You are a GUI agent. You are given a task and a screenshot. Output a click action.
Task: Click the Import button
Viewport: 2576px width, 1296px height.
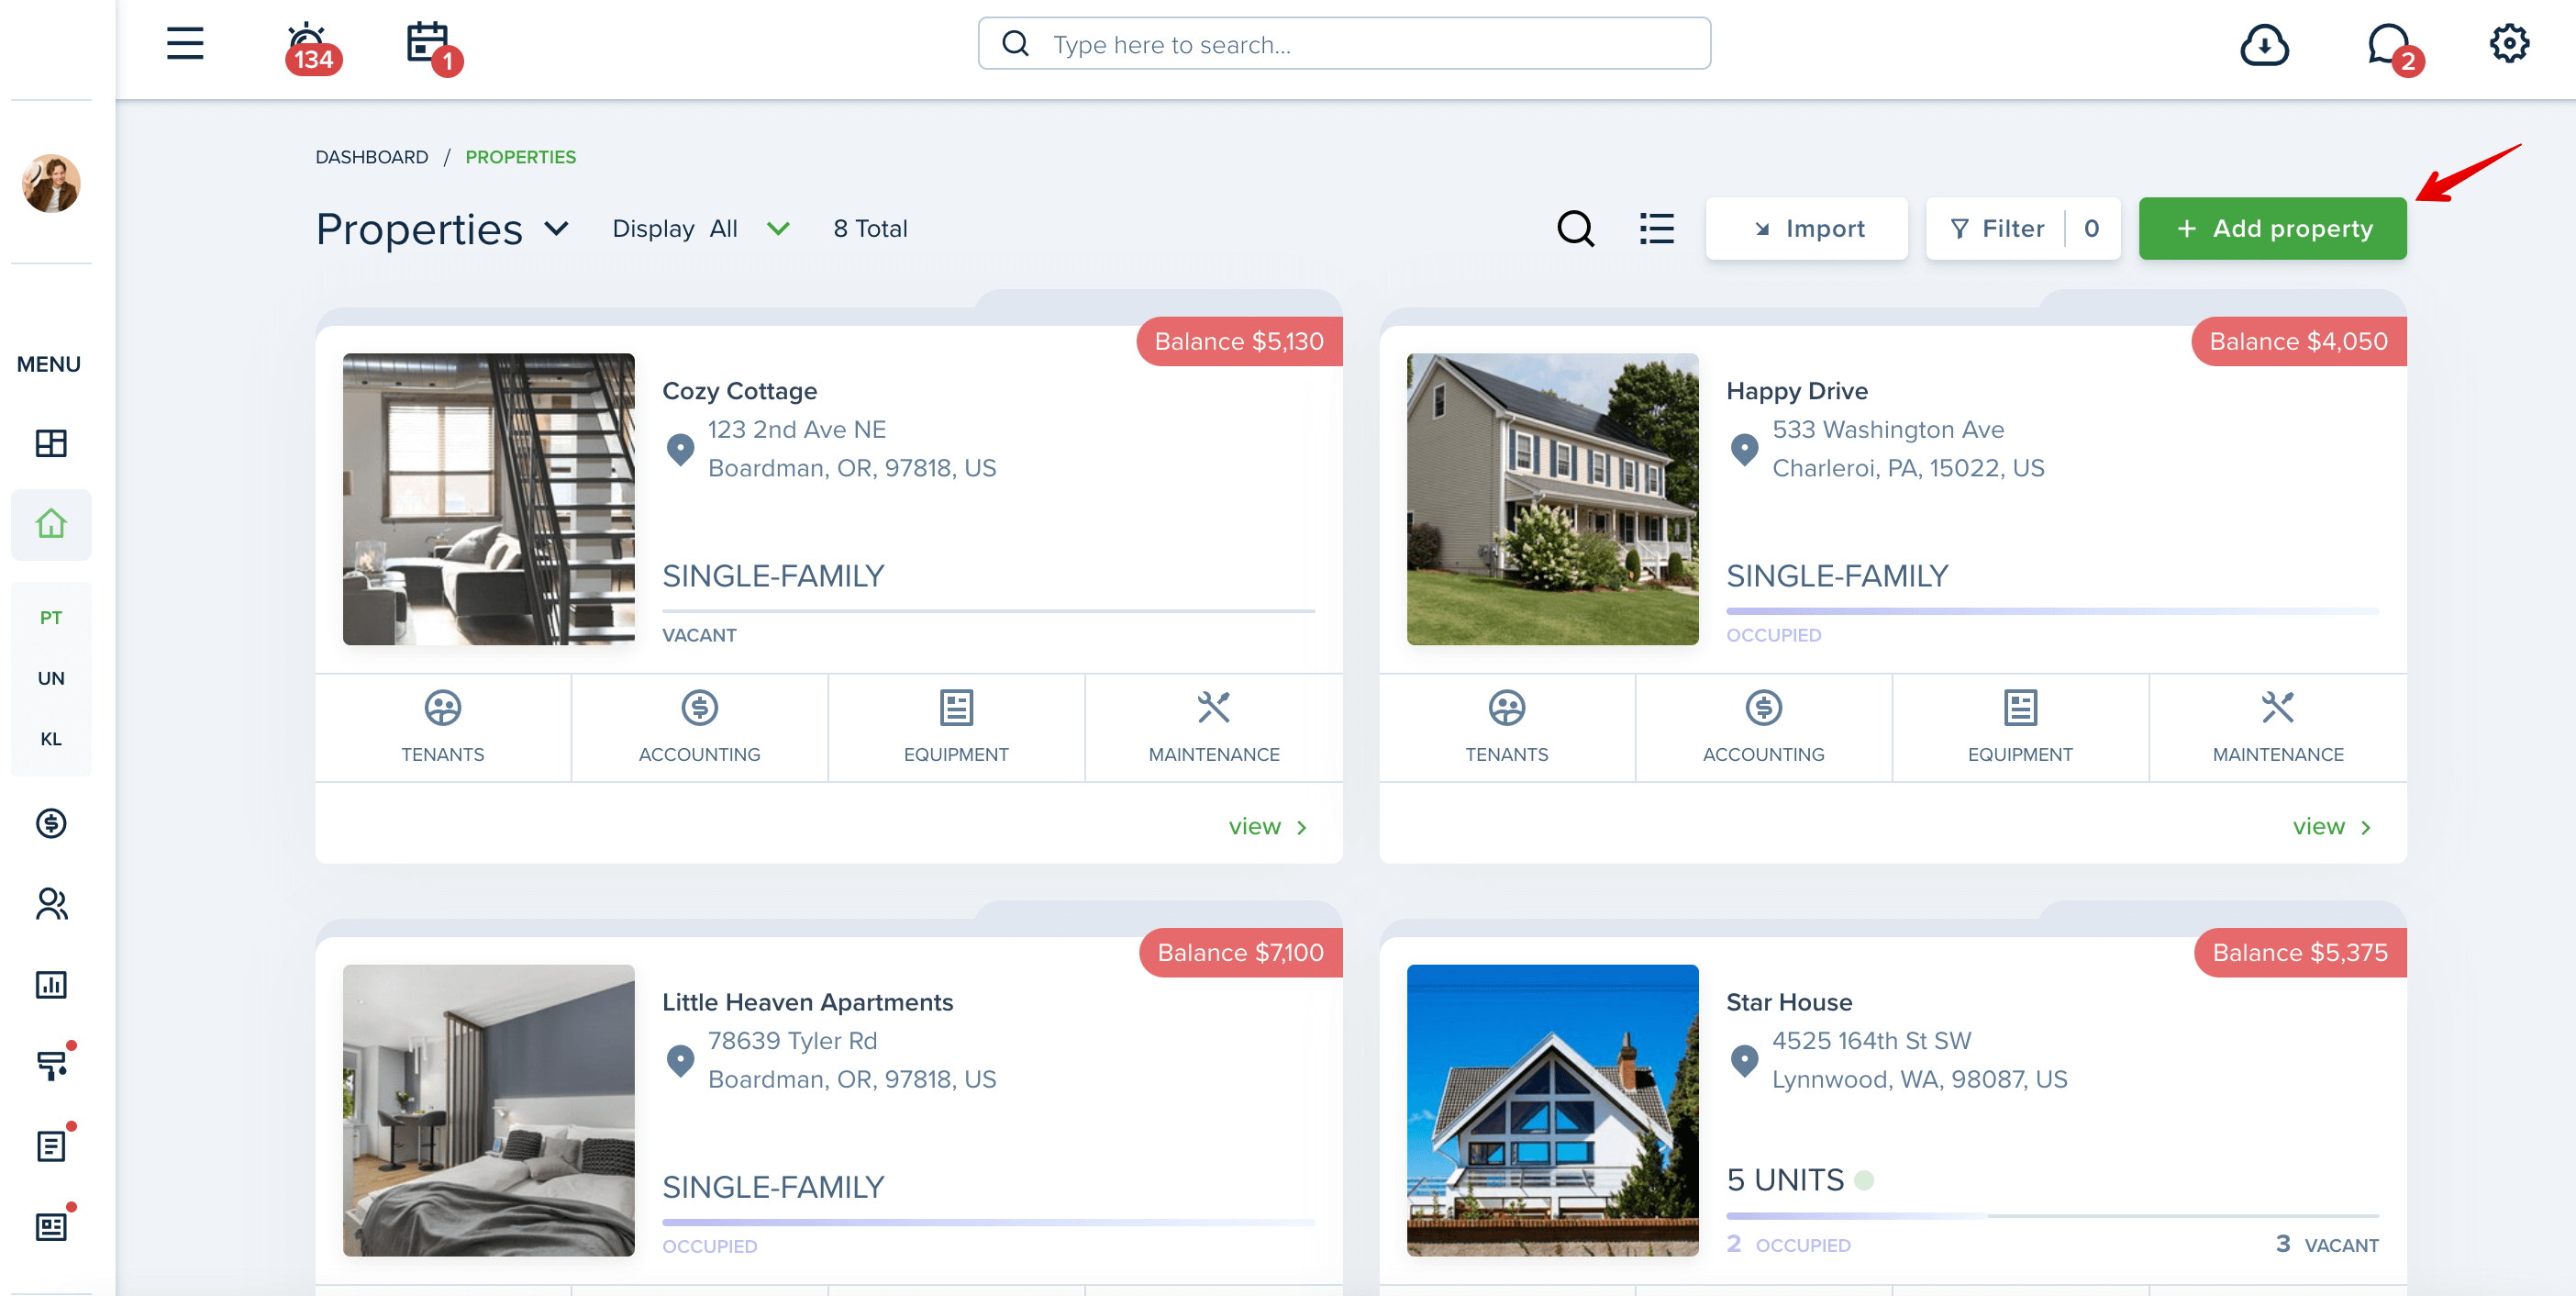point(1806,229)
